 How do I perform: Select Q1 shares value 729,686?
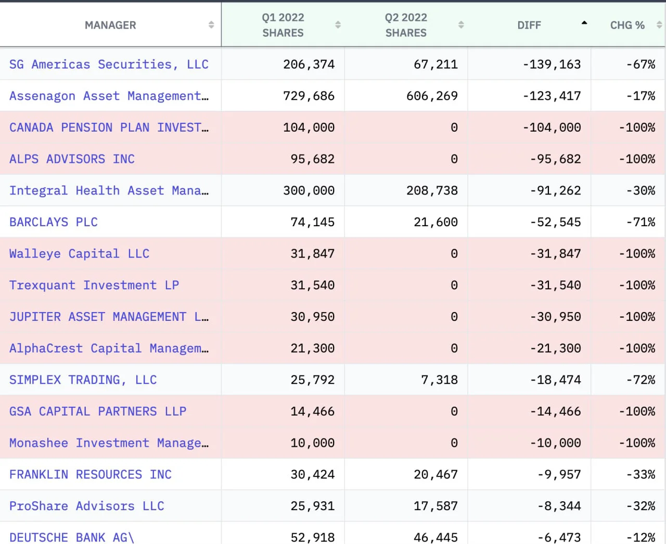[309, 96]
